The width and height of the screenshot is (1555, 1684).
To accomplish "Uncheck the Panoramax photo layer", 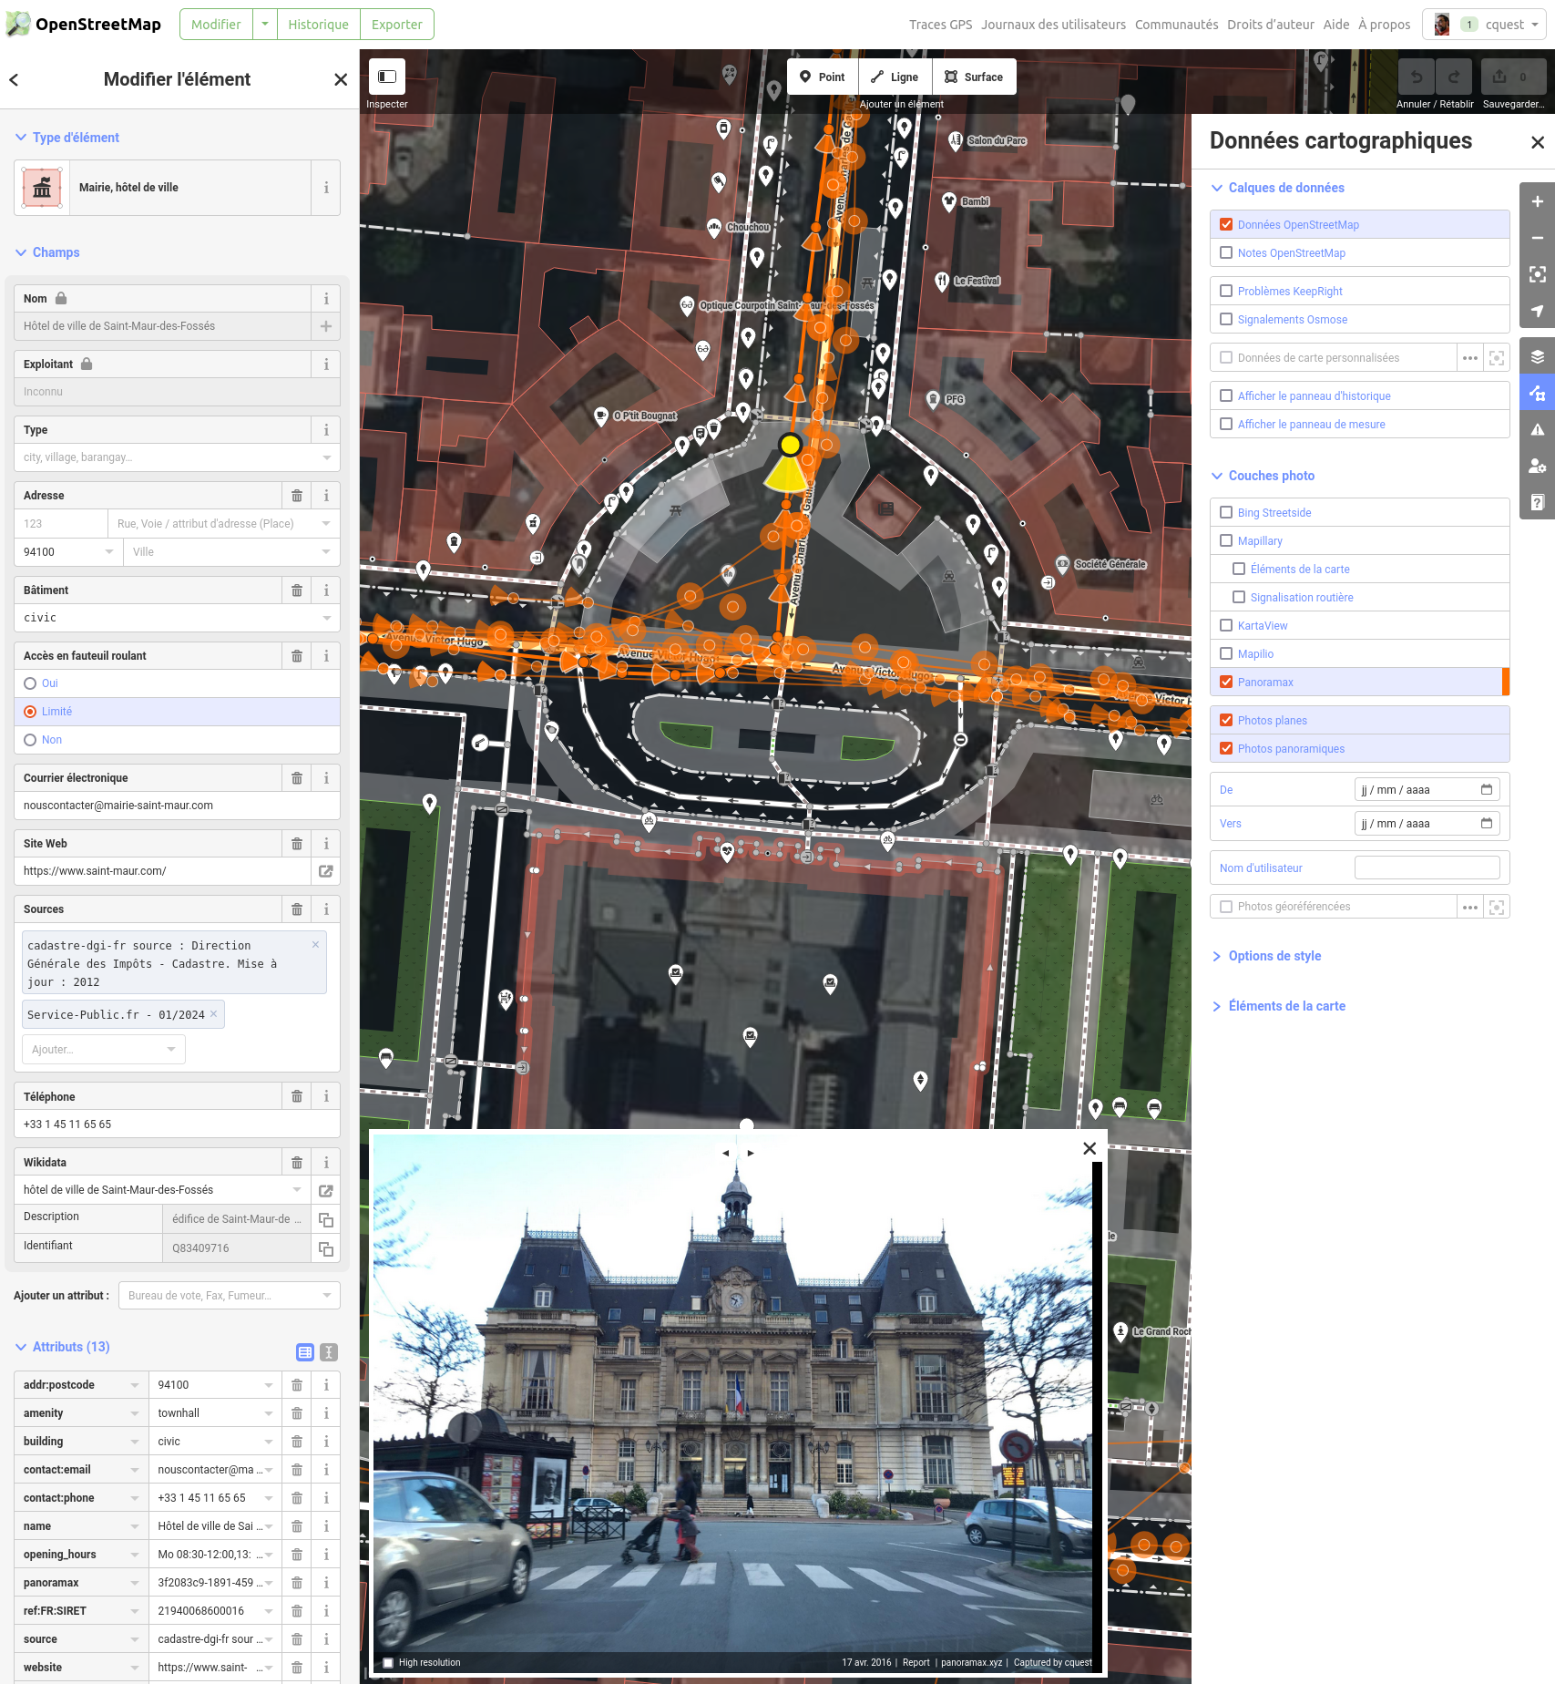I will [x=1226, y=682].
